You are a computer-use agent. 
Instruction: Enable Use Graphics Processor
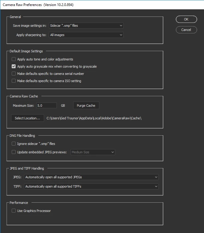pos(13,211)
